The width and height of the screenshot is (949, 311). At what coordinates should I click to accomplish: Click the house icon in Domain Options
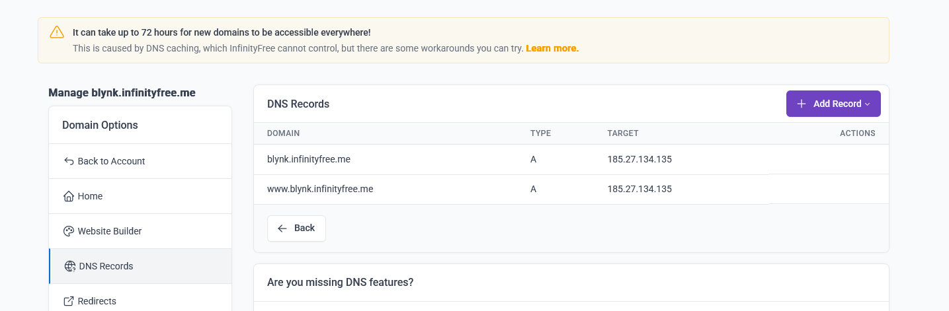(x=69, y=196)
